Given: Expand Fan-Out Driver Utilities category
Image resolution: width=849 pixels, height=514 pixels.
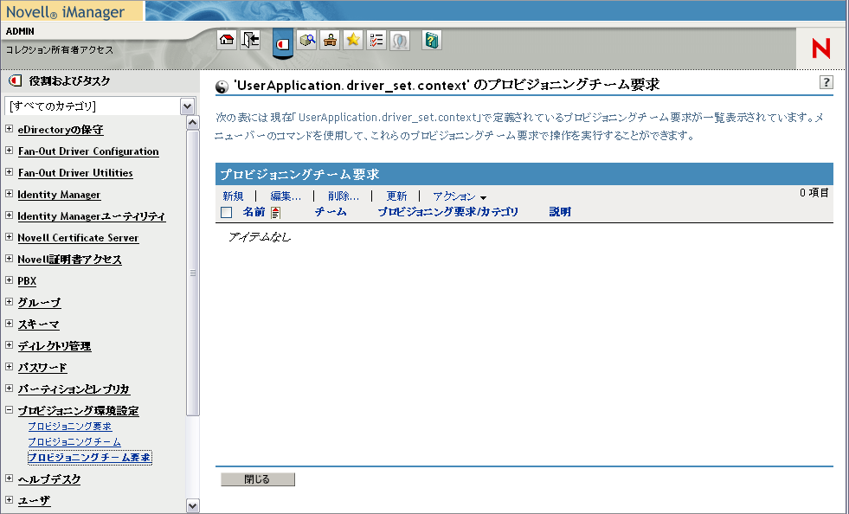Looking at the screenshot, I should [10, 172].
